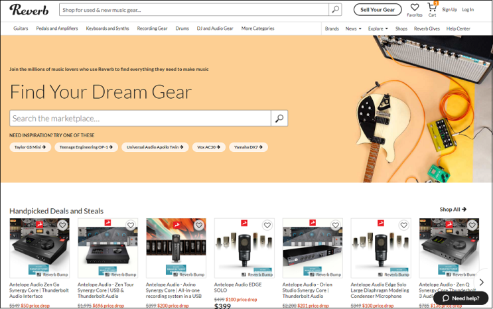493x309 pixels.
Task: Select the Vox AC30 suggestion
Action: click(209, 147)
